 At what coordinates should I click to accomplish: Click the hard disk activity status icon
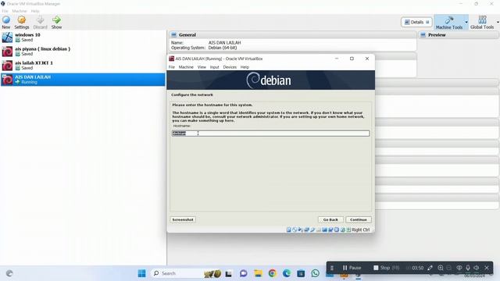tap(288, 229)
